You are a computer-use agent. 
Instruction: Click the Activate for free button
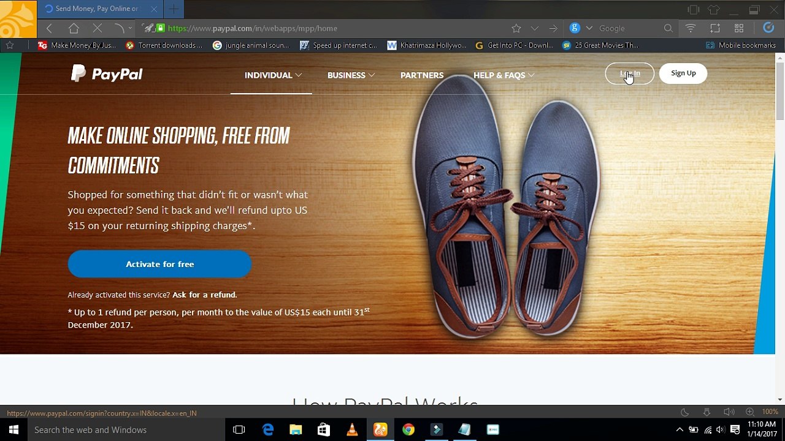tap(159, 264)
